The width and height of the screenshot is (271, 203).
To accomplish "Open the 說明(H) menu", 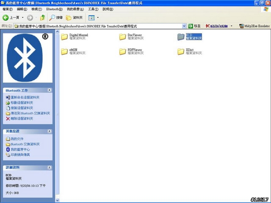I will point(108,9).
